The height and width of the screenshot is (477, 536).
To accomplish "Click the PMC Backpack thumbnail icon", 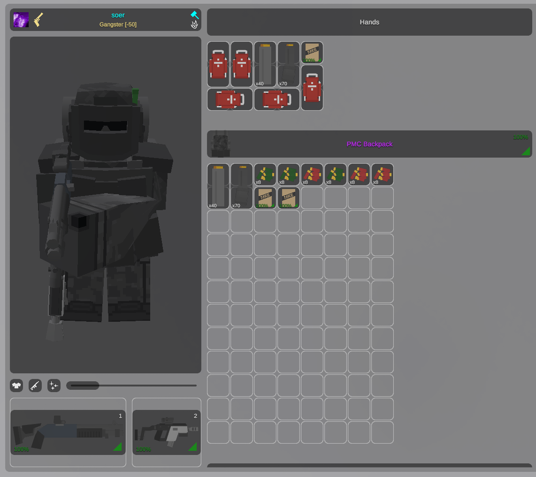I will pos(221,144).
